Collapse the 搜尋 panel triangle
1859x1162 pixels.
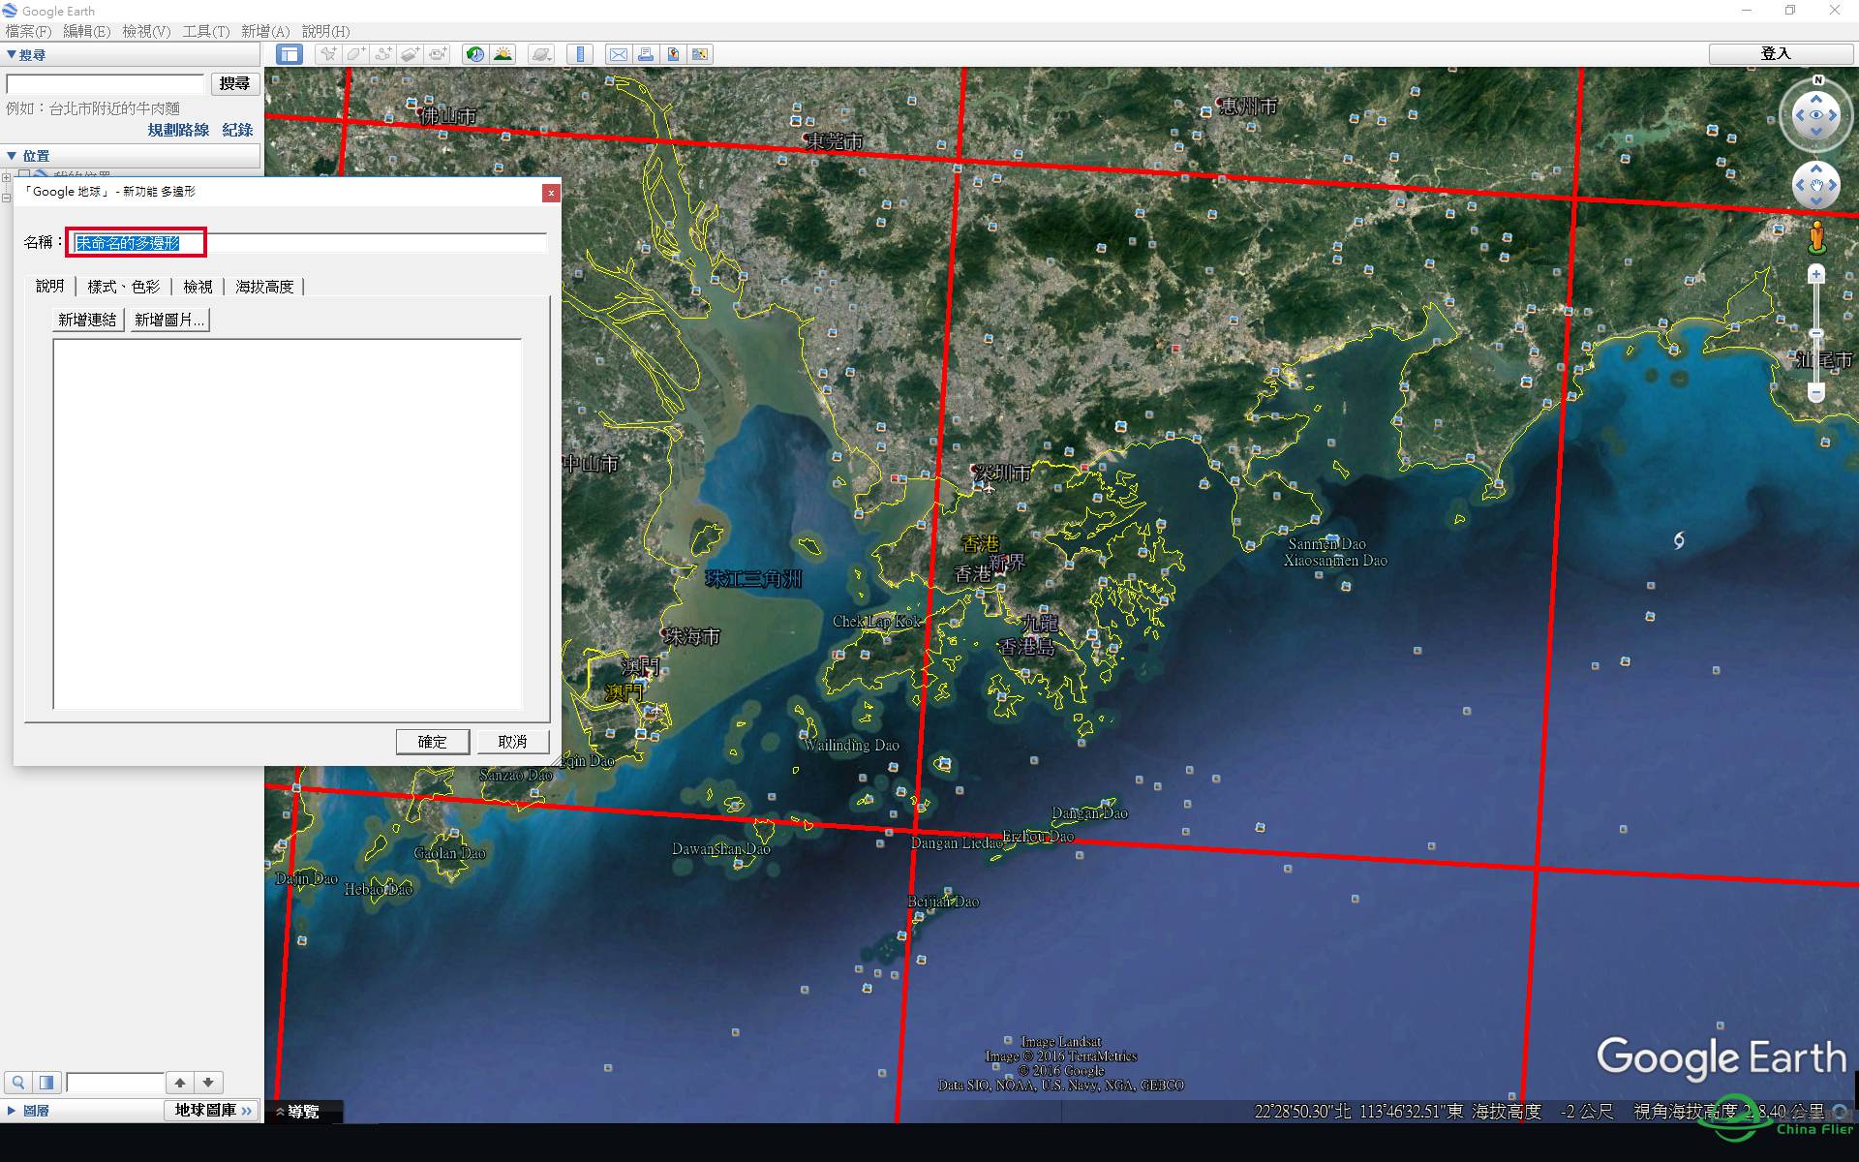12,55
